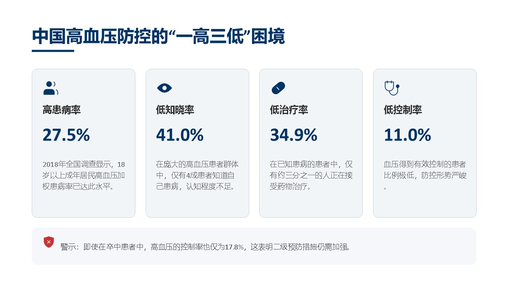Click the description starting with 2018年全国调查显示
This screenshot has width=508, height=286.
(x=83, y=175)
